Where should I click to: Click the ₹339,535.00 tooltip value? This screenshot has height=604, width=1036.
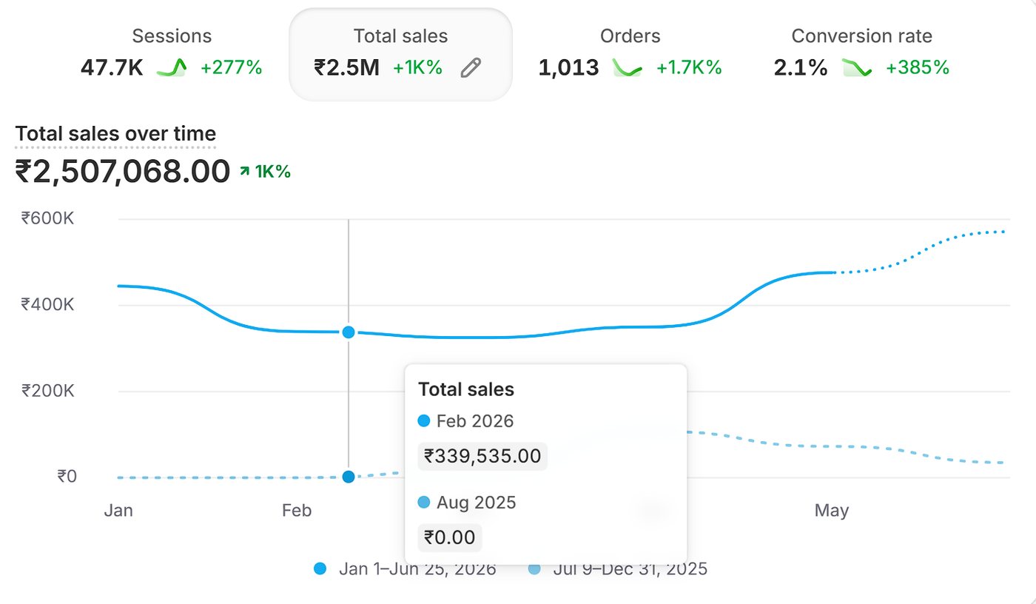[482, 456]
